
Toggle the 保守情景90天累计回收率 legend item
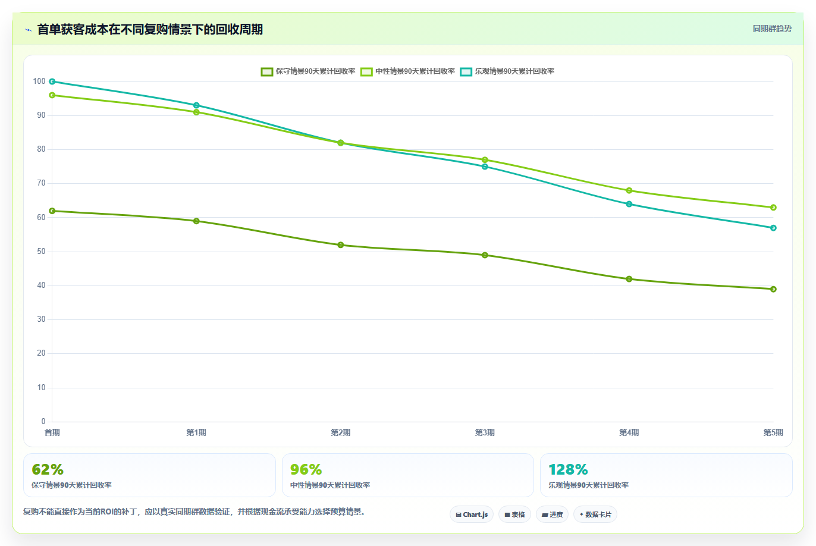coord(308,71)
